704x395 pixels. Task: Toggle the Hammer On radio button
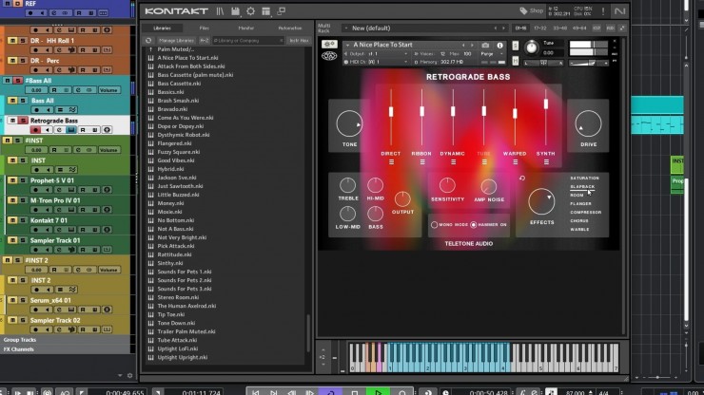pos(475,224)
